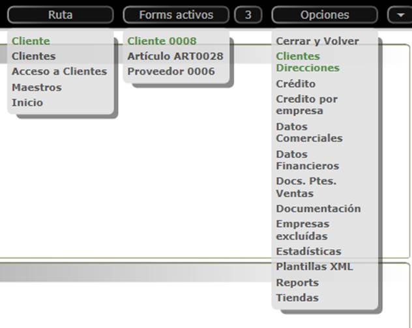Click the active forms counter 3

[248, 14]
